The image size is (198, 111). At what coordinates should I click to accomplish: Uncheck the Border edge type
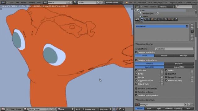click(x=136, y=74)
